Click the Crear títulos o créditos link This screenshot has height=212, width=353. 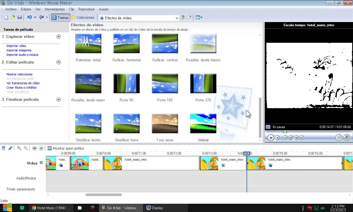(x=22, y=88)
